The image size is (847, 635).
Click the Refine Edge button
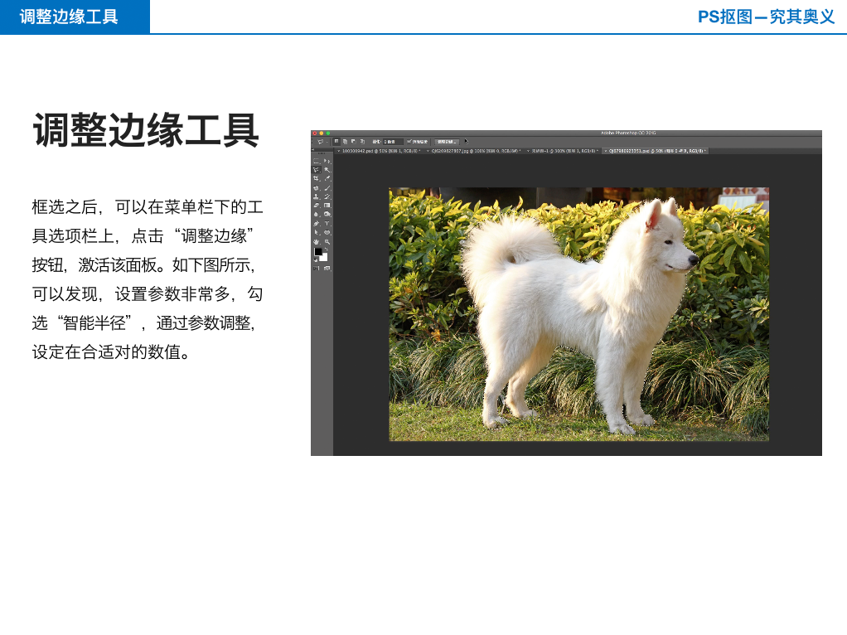448,142
